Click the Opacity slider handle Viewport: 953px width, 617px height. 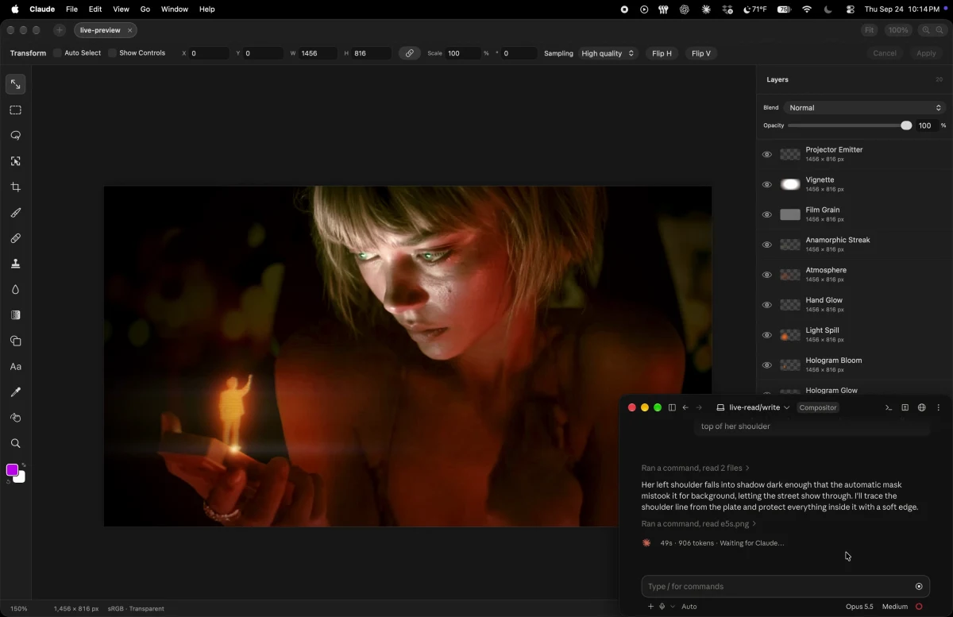pyautogui.click(x=906, y=125)
